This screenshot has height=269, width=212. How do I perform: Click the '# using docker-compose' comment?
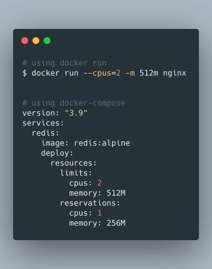(x=74, y=103)
